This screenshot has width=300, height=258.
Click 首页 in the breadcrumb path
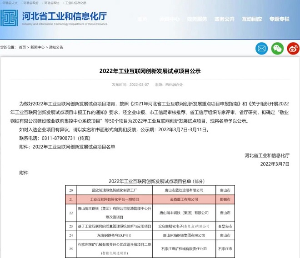click(22, 47)
